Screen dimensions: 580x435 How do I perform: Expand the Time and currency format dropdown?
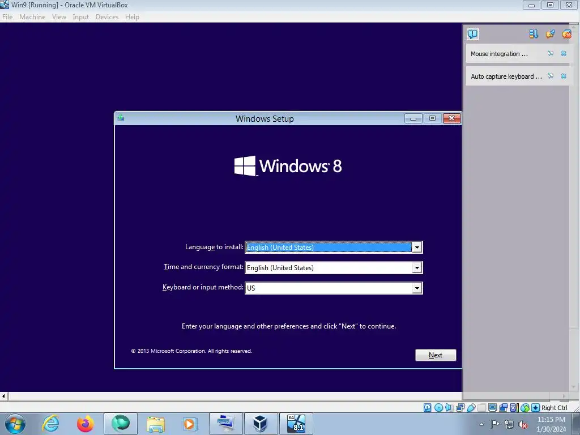coord(417,267)
